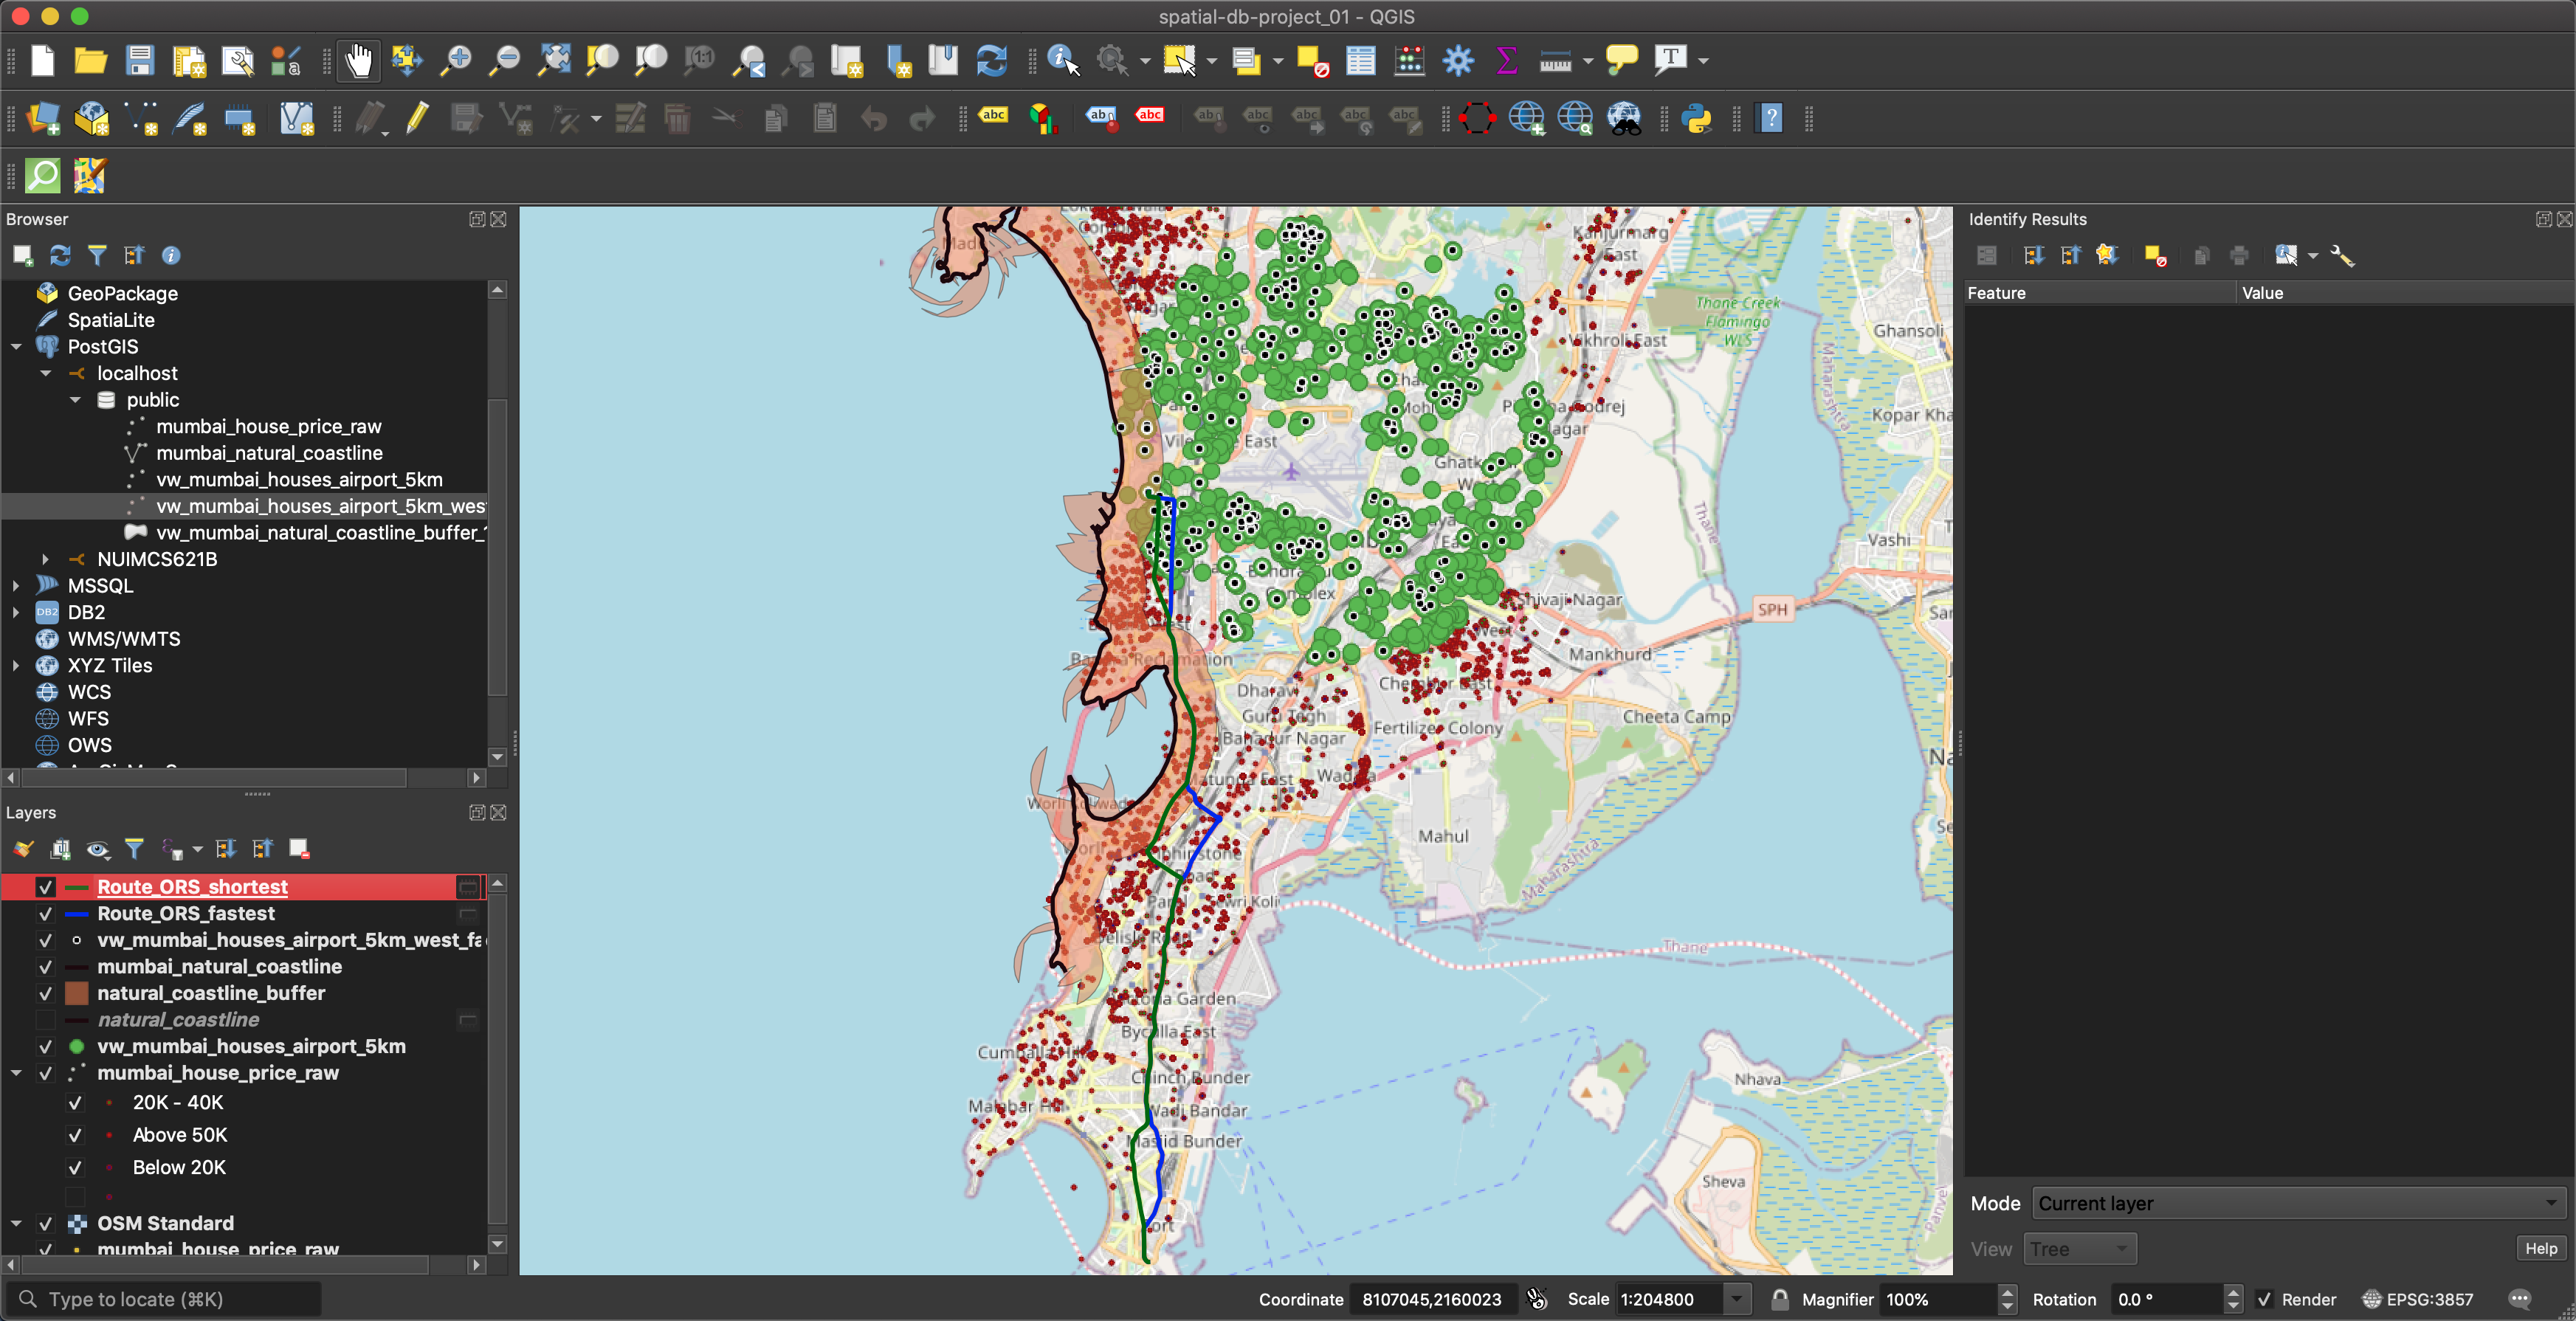
Task: Click the Identify Features tool
Action: pos(1062,61)
